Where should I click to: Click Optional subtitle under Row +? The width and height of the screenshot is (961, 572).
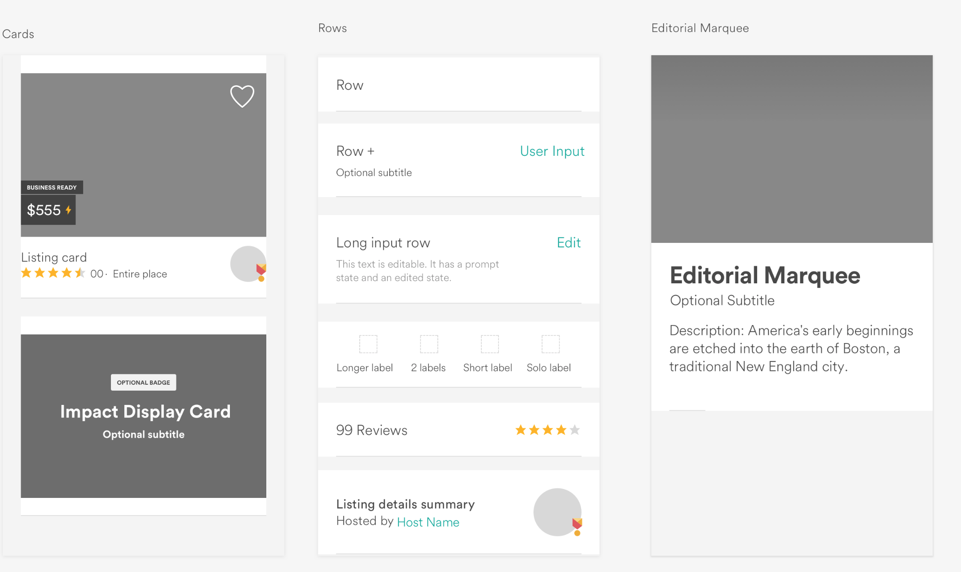pos(374,173)
